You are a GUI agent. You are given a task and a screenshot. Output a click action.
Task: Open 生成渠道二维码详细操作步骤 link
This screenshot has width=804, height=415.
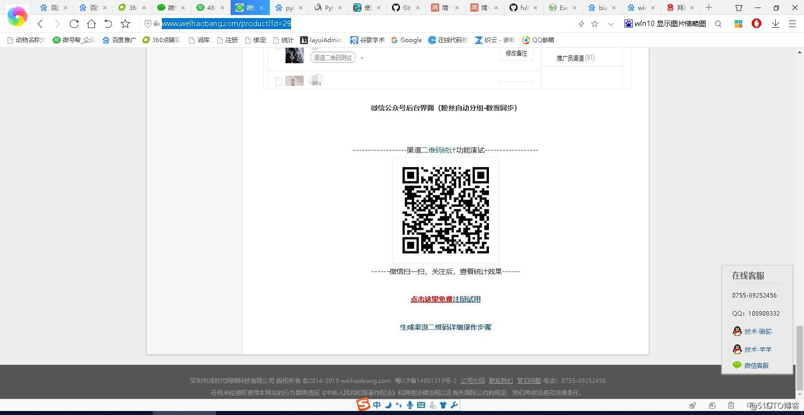coord(446,327)
